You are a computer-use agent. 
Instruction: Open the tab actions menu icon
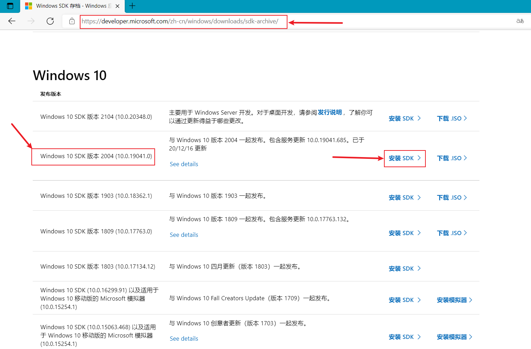10,6
